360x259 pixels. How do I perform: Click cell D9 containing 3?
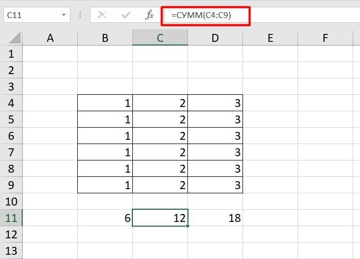215,185
